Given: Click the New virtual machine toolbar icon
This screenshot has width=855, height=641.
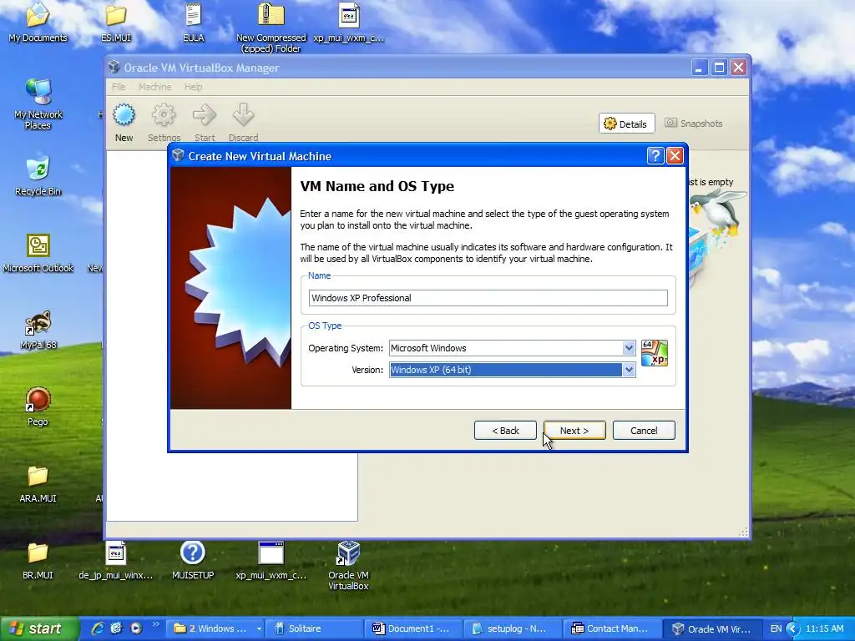Looking at the screenshot, I should pos(124,115).
